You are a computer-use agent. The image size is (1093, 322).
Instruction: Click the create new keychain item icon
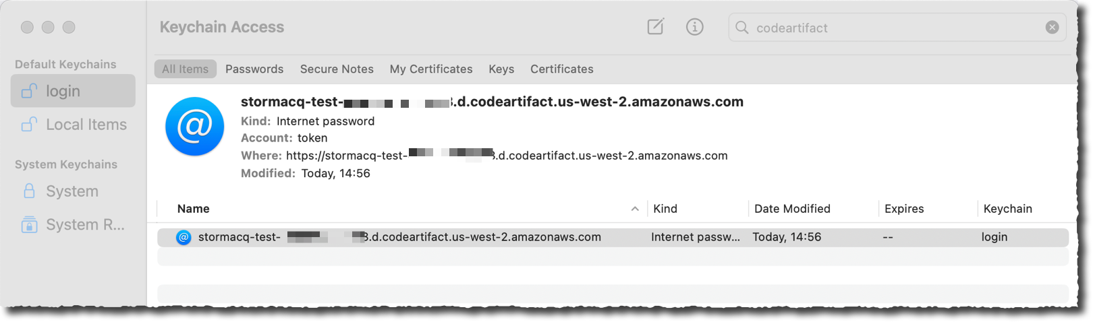click(655, 27)
